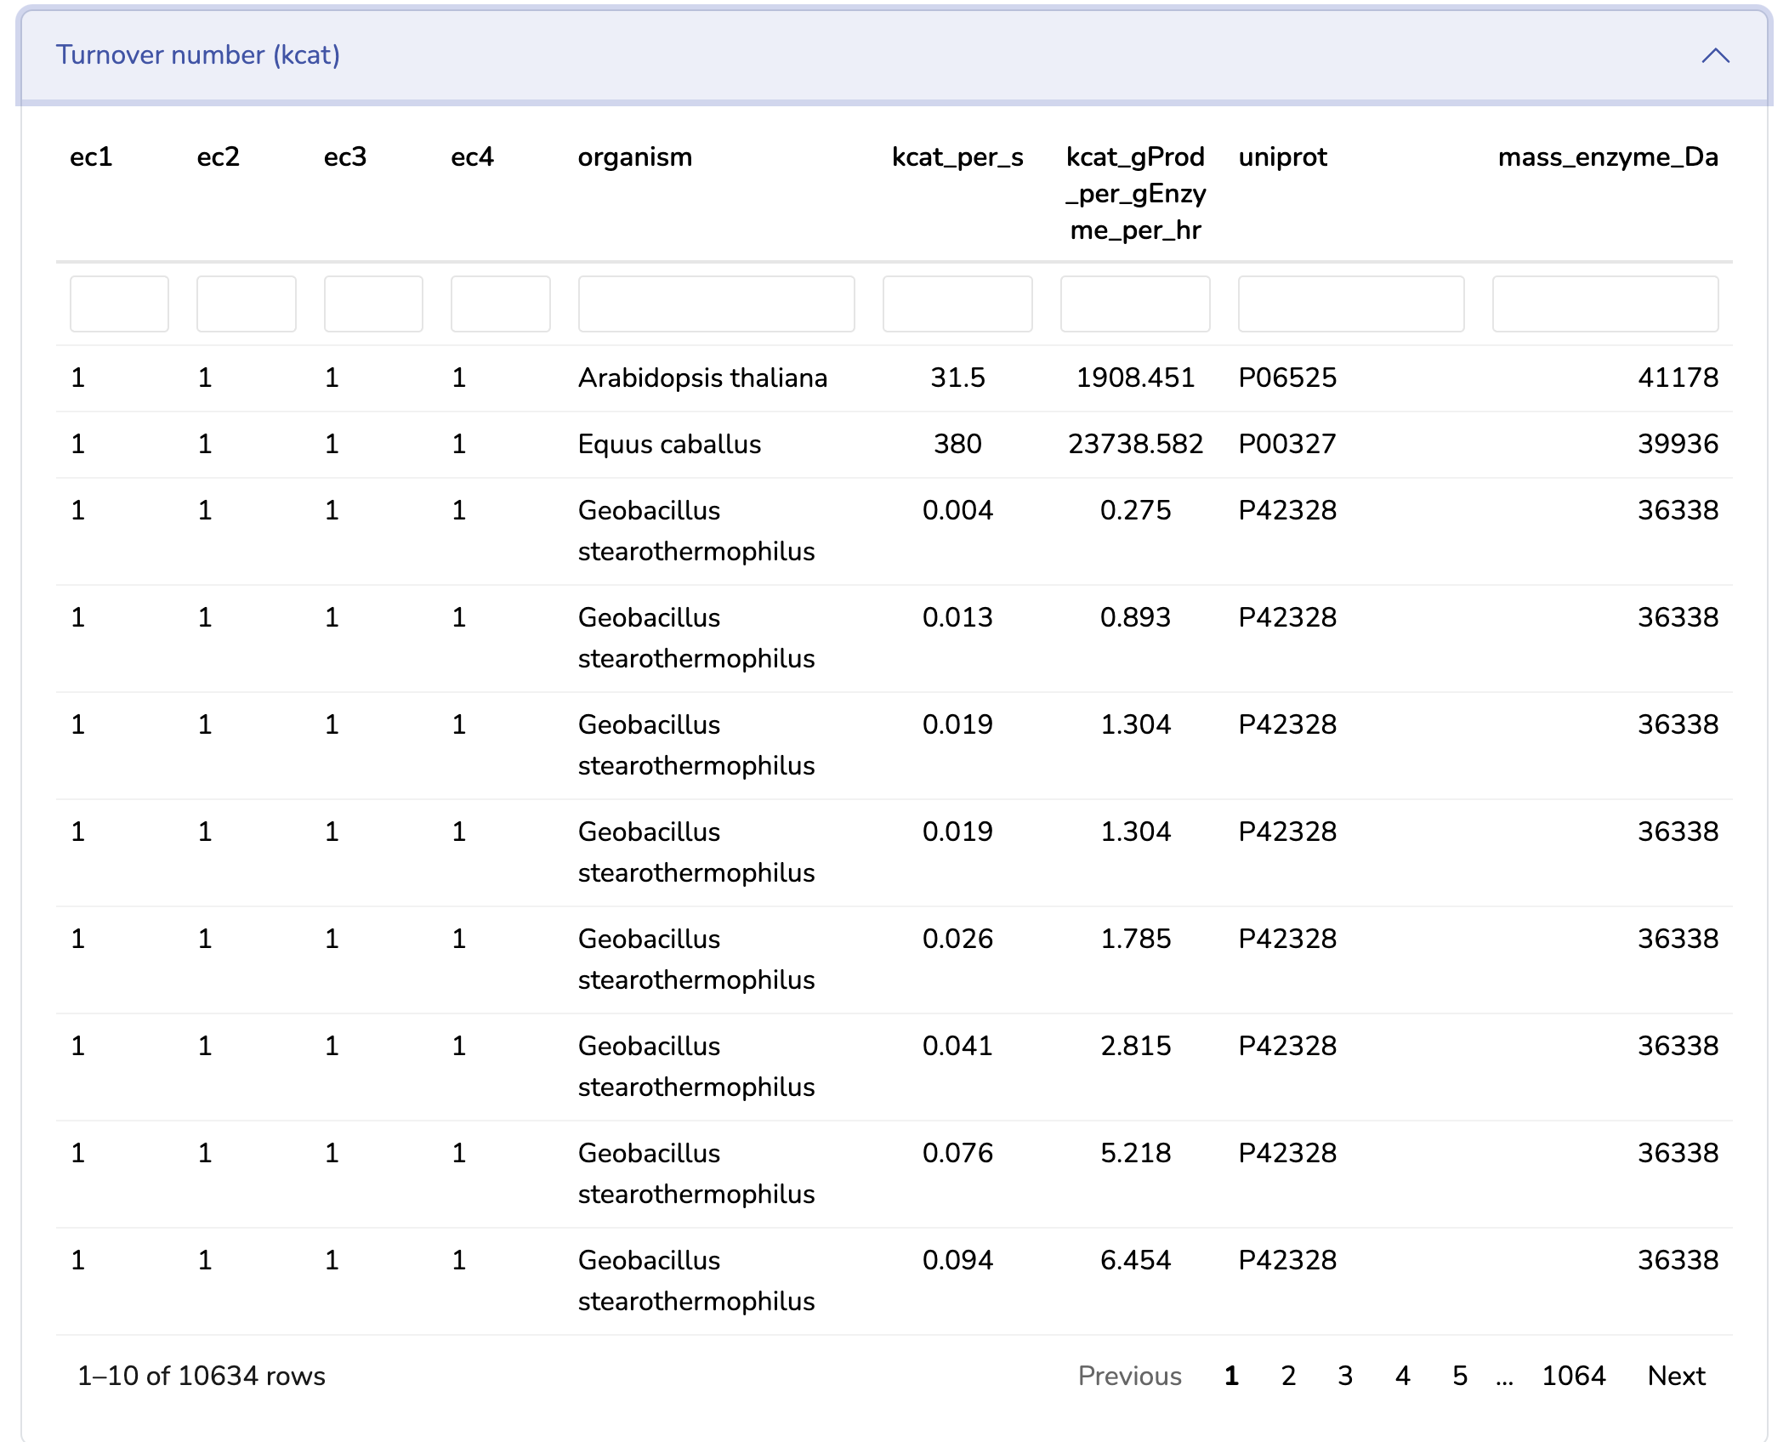
Task: Select the Equus caballus row
Action: 668,443
